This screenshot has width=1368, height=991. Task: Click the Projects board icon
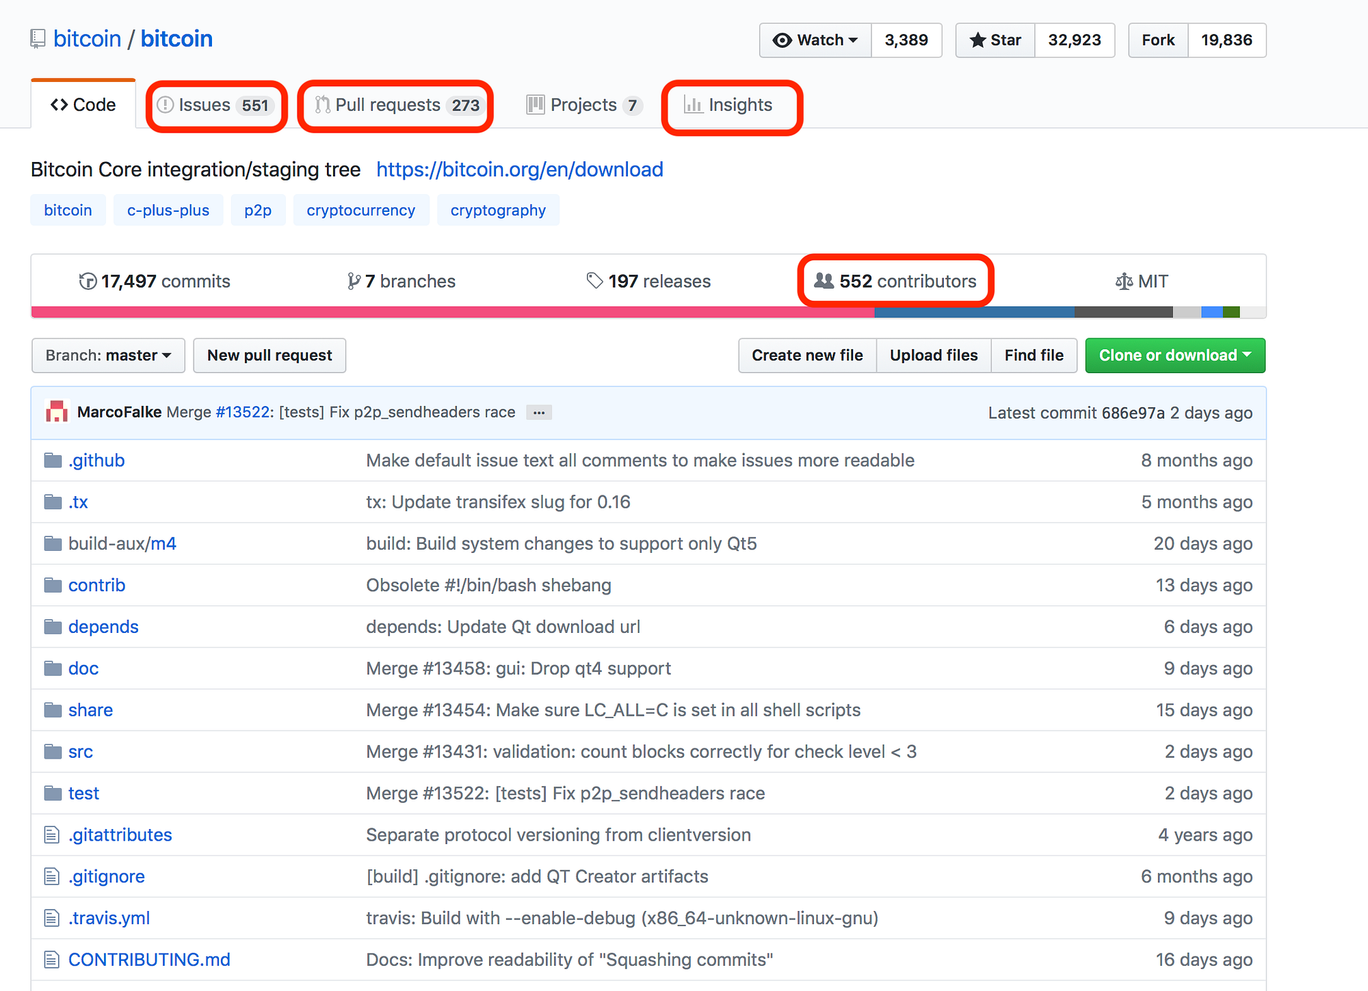coord(536,105)
